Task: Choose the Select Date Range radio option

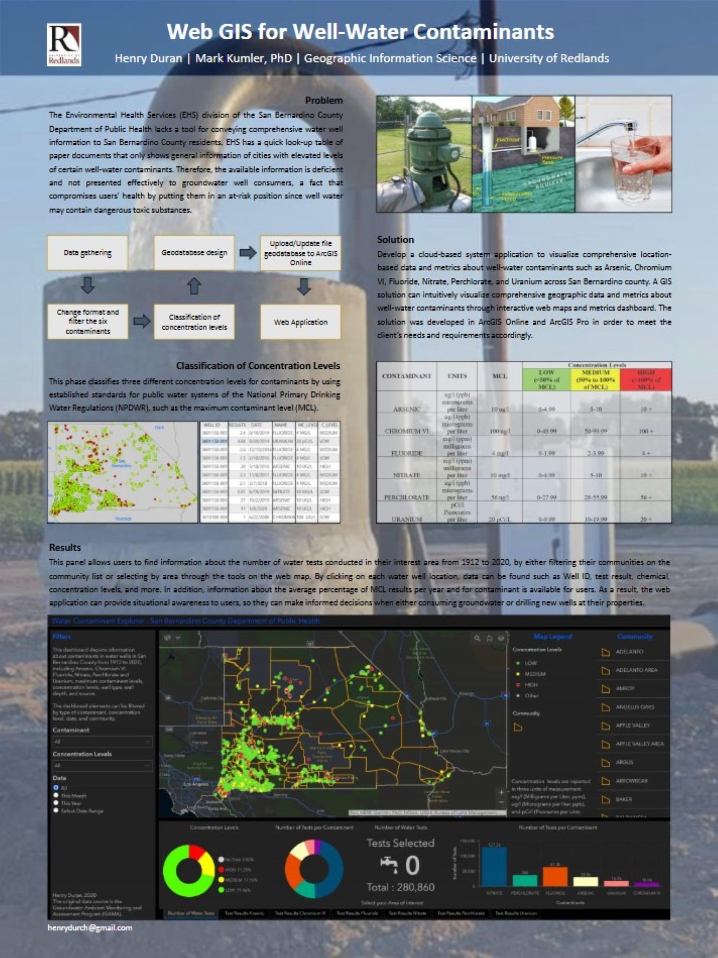Action: click(x=56, y=811)
